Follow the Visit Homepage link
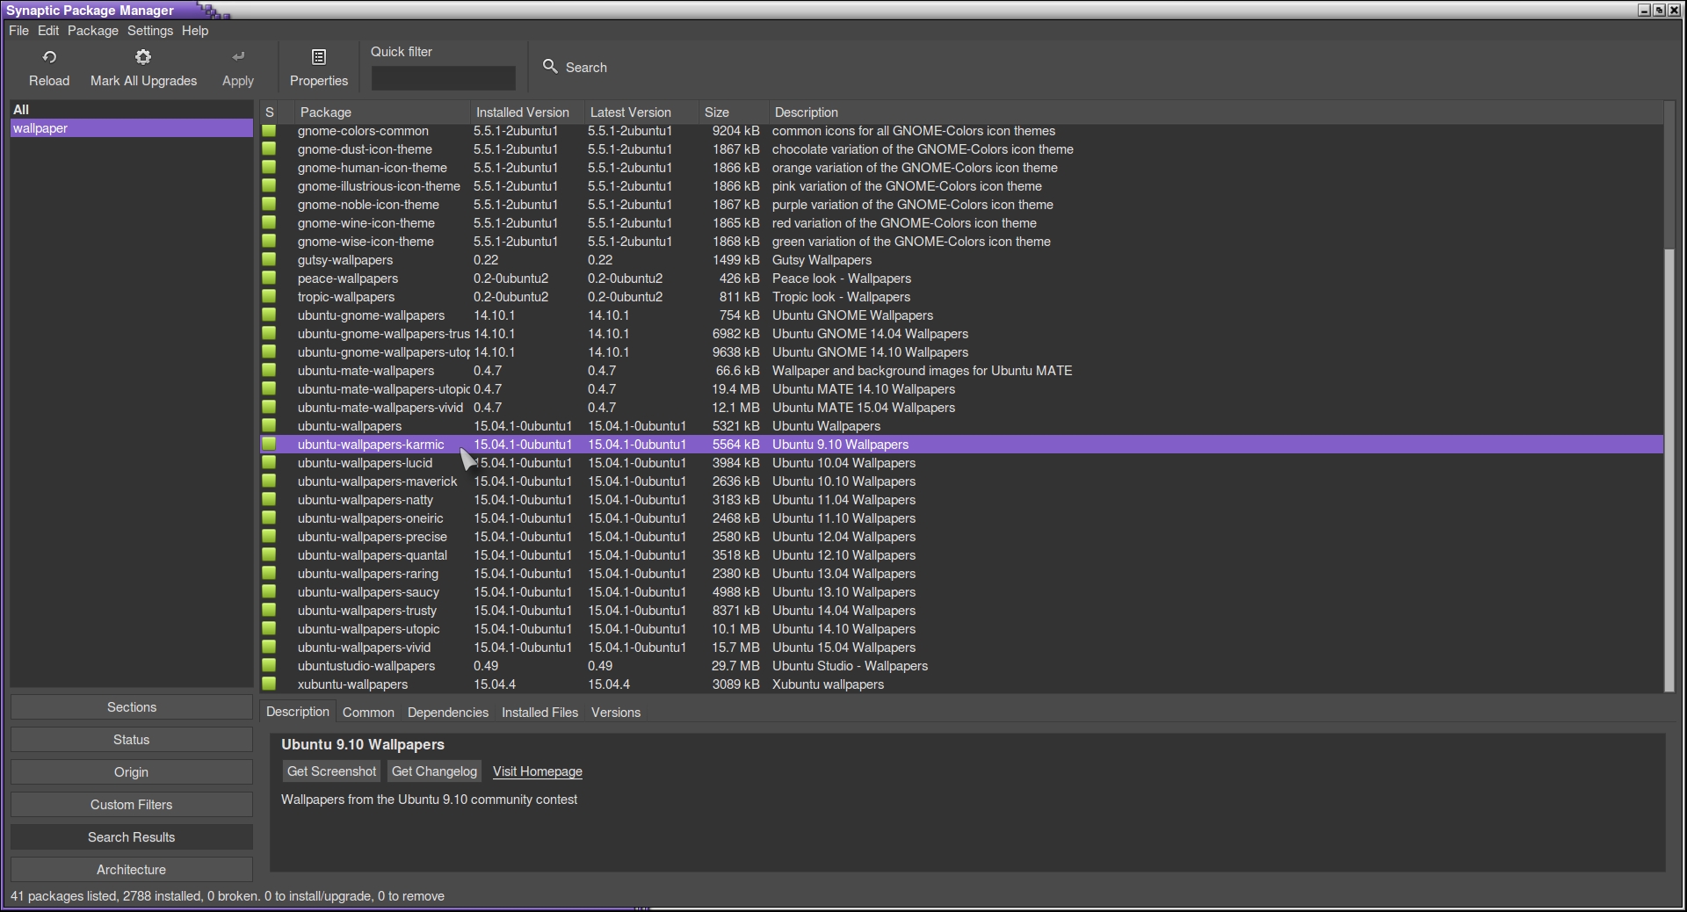Viewport: 1687px width, 912px height. 537,771
